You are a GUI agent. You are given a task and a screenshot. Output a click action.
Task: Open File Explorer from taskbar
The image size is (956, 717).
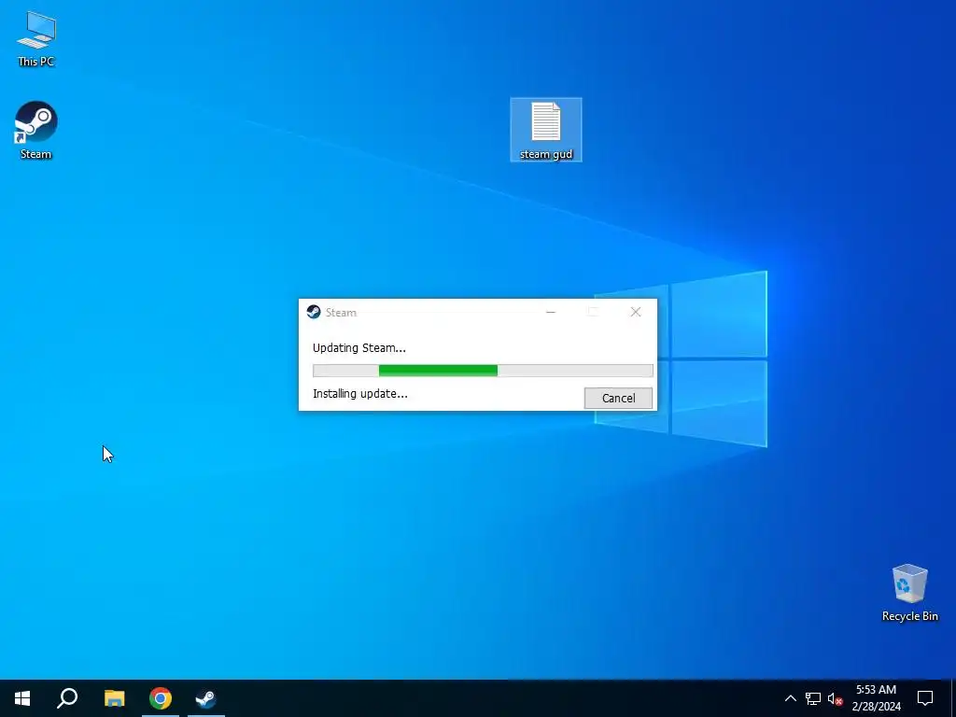pos(114,698)
